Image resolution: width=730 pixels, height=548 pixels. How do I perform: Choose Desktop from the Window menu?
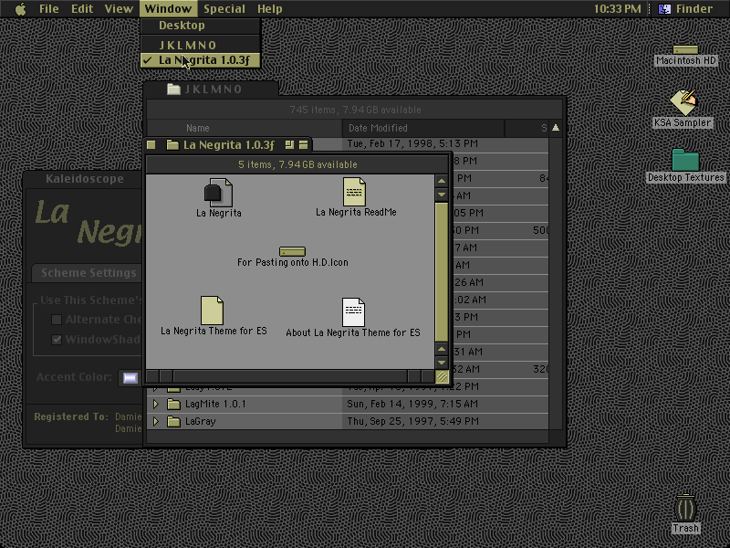point(200,26)
